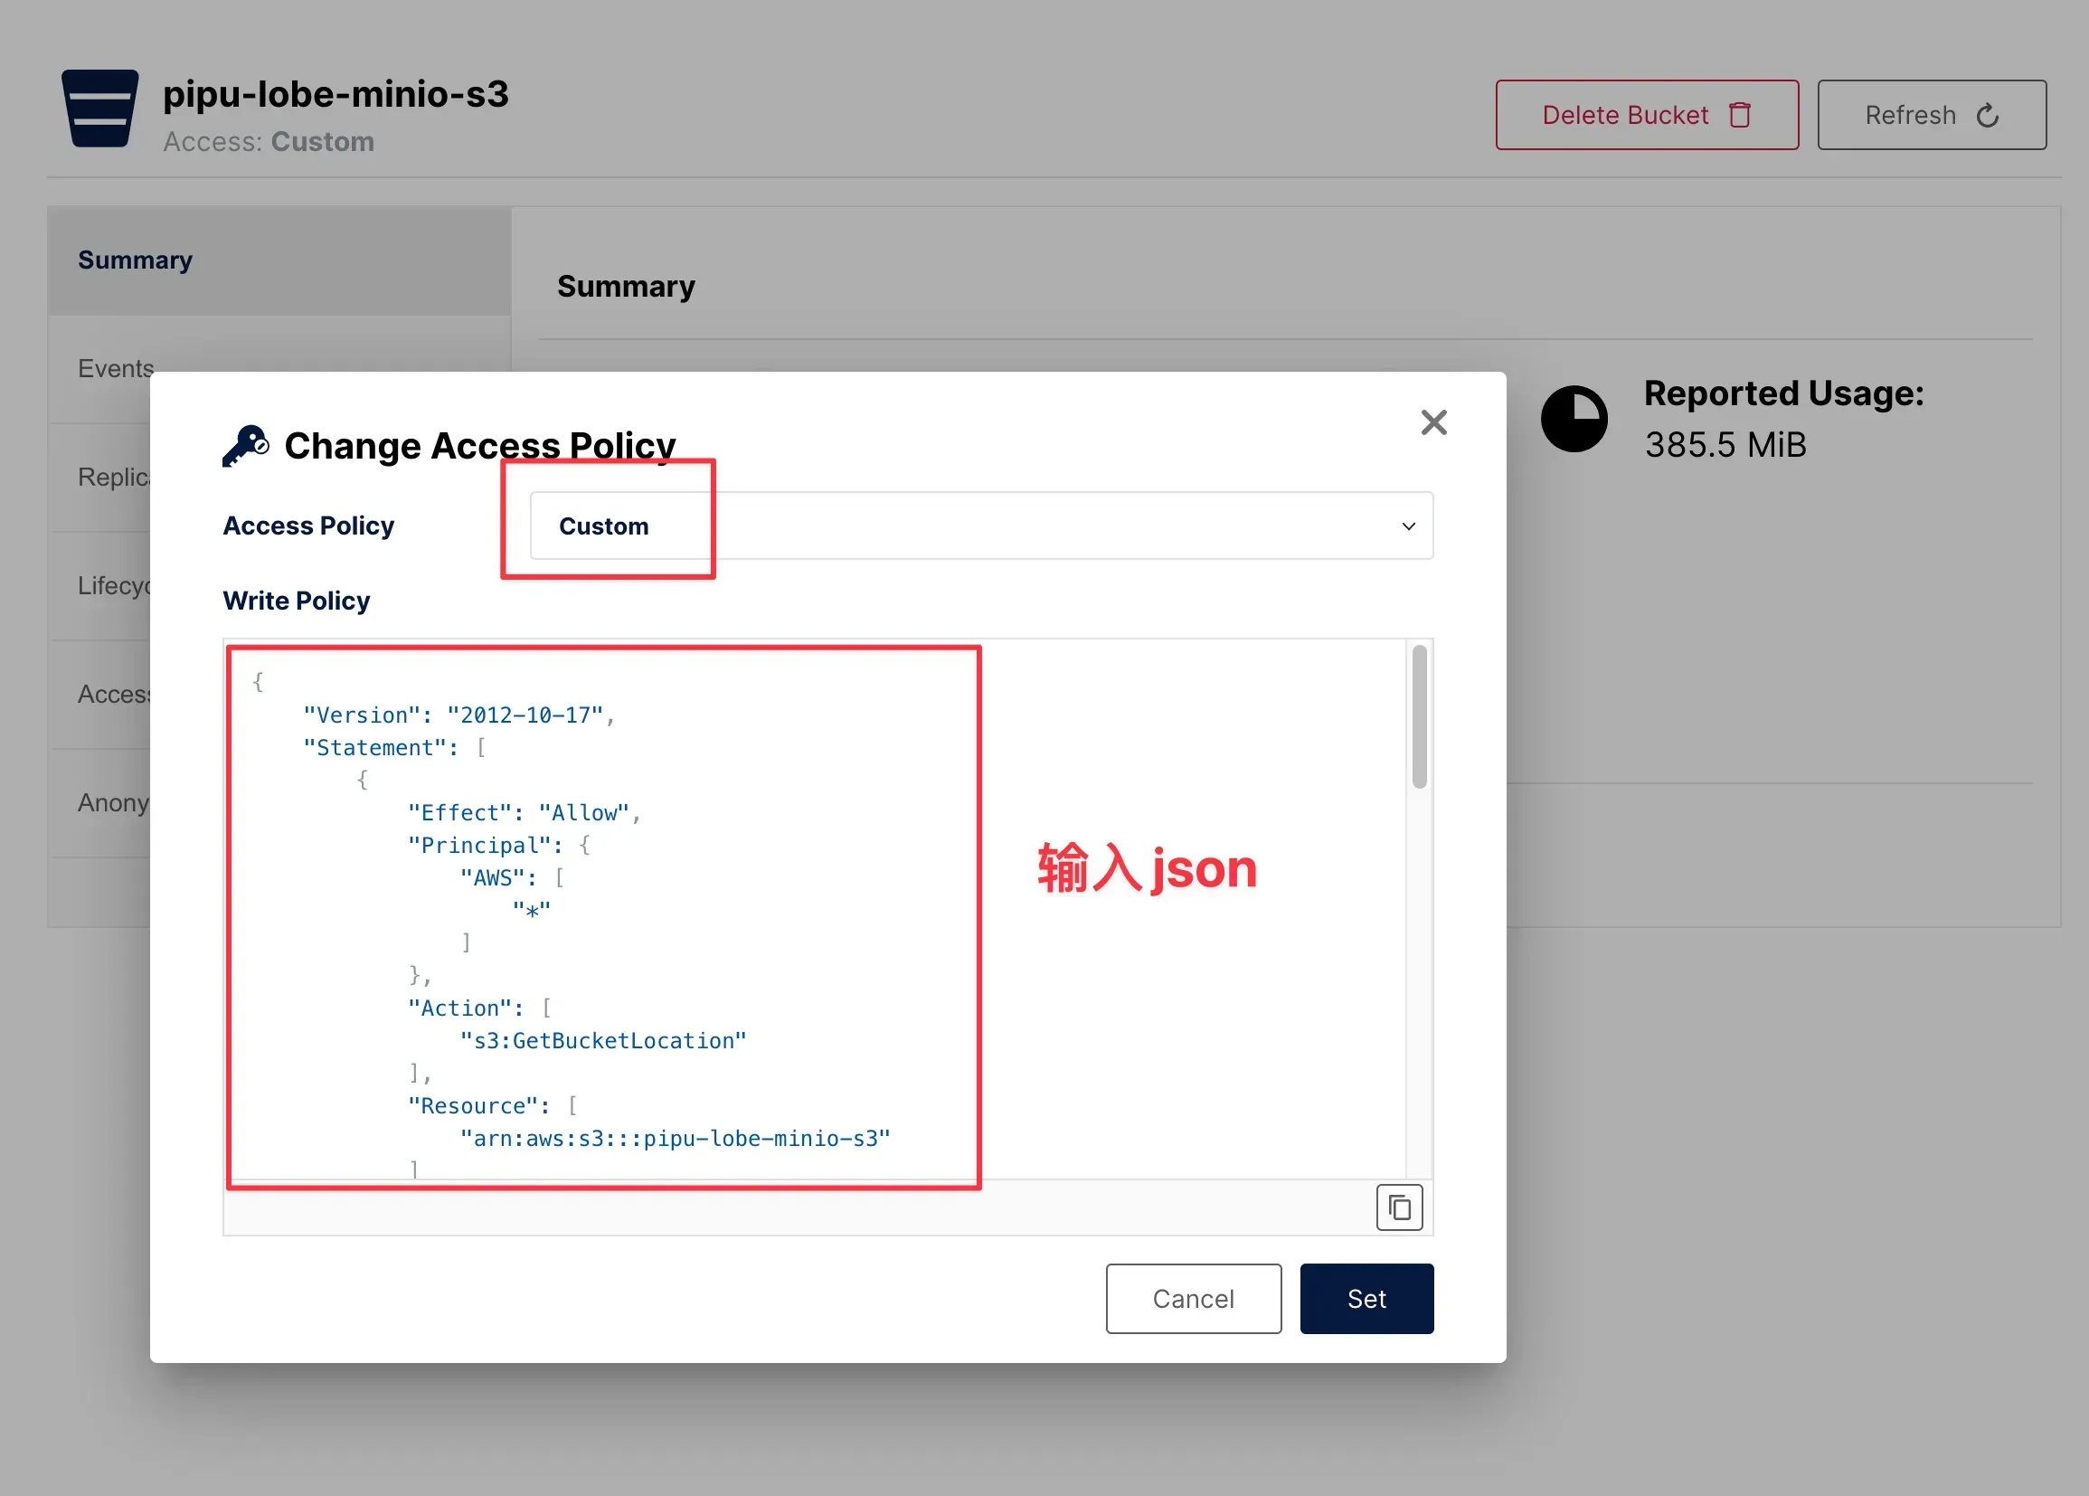Click the Delete Bucket button

1647,115
